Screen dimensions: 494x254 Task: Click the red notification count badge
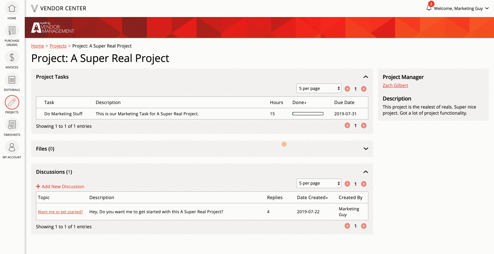431,4
